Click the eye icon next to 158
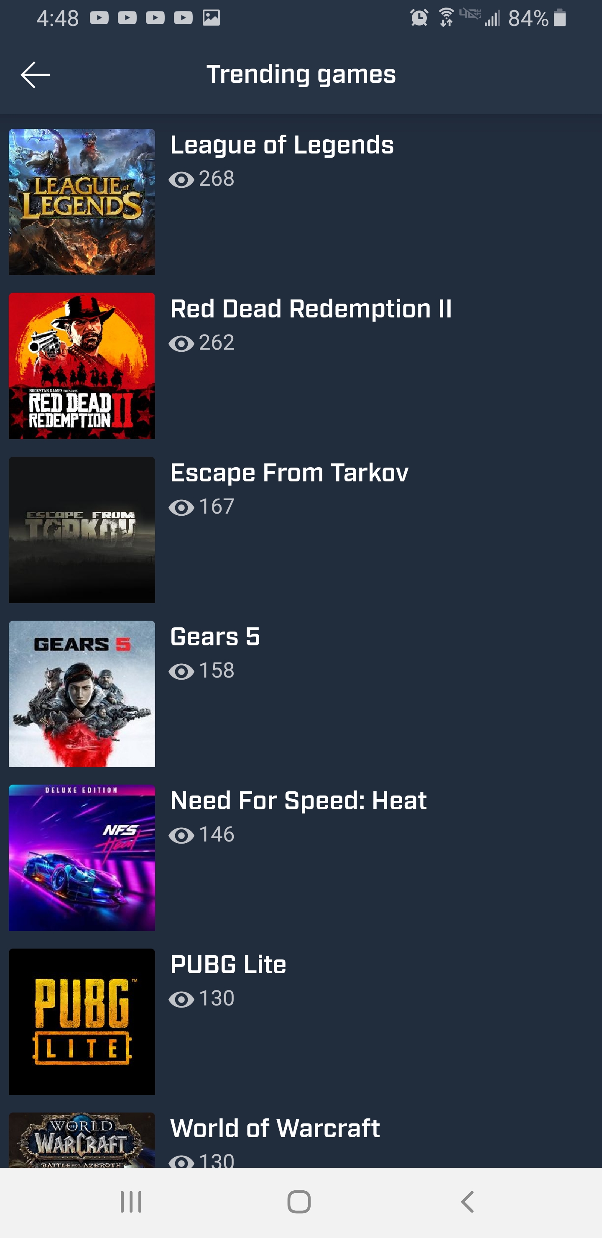 (181, 671)
